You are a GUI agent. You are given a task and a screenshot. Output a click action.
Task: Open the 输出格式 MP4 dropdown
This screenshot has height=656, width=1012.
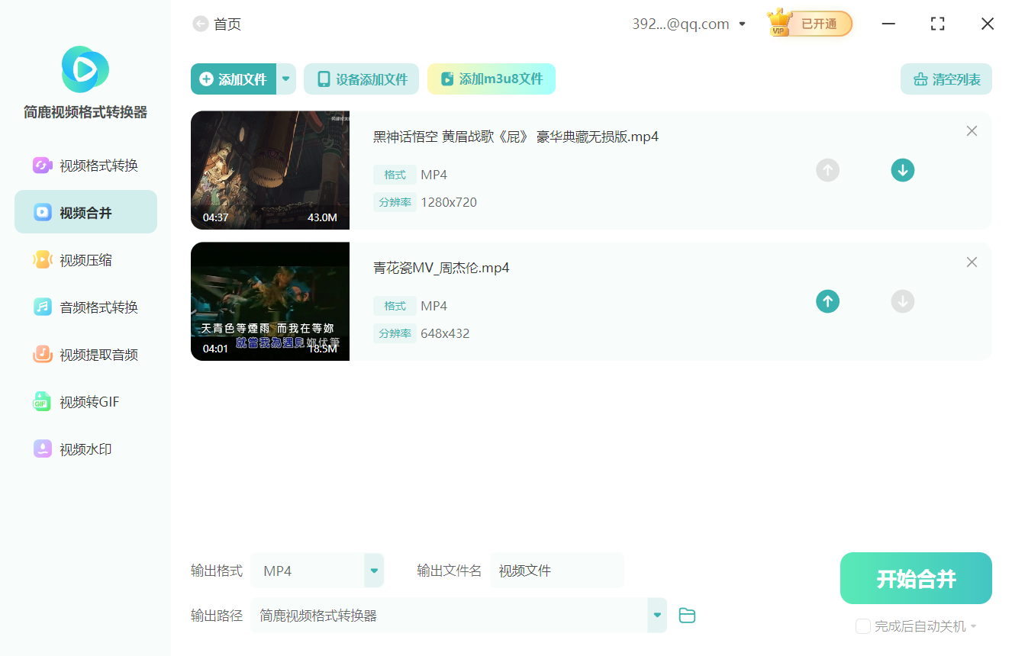coord(317,570)
